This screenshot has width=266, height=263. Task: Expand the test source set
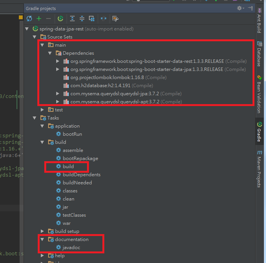(x=42, y=110)
